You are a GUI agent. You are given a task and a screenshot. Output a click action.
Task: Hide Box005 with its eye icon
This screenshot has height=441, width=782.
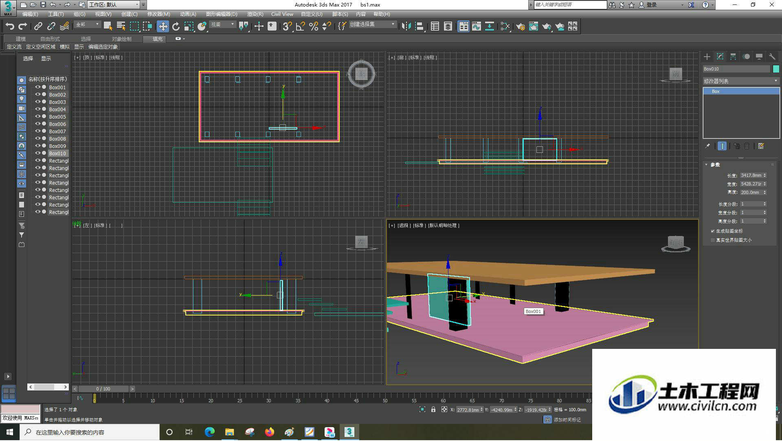38,117
